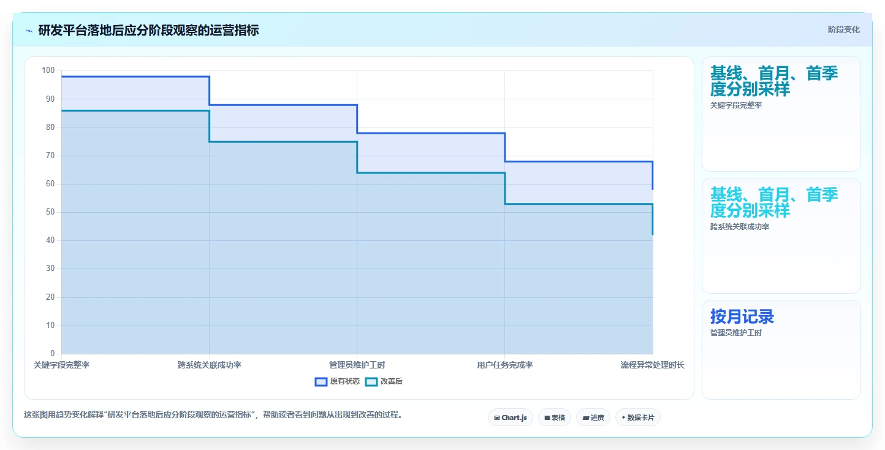Click the 20 tick on y-axis
This screenshot has height=450, width=885.
[x=50, y=297]
